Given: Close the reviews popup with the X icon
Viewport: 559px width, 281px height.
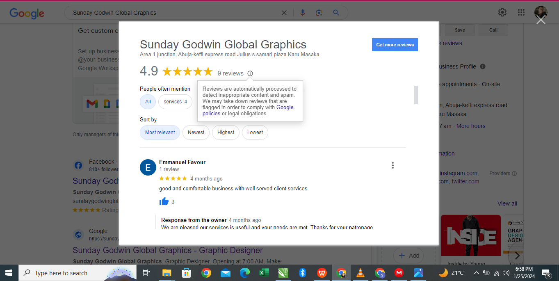Looking at the screenshot, I should tap(541, 20).
